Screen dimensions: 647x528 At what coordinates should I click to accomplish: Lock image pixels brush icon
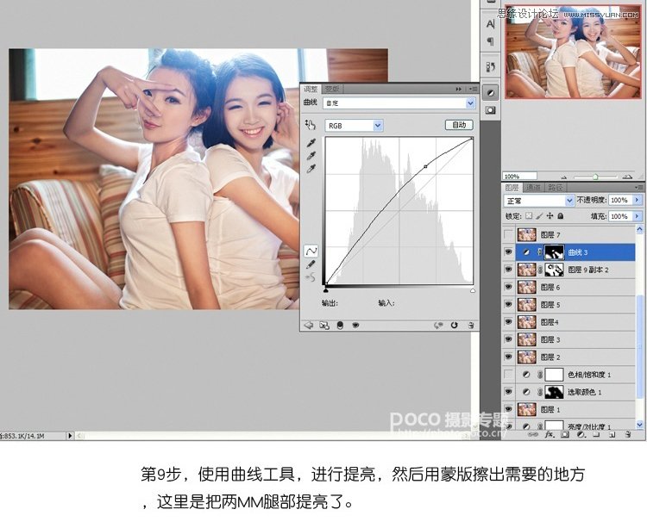click(539, 216)
